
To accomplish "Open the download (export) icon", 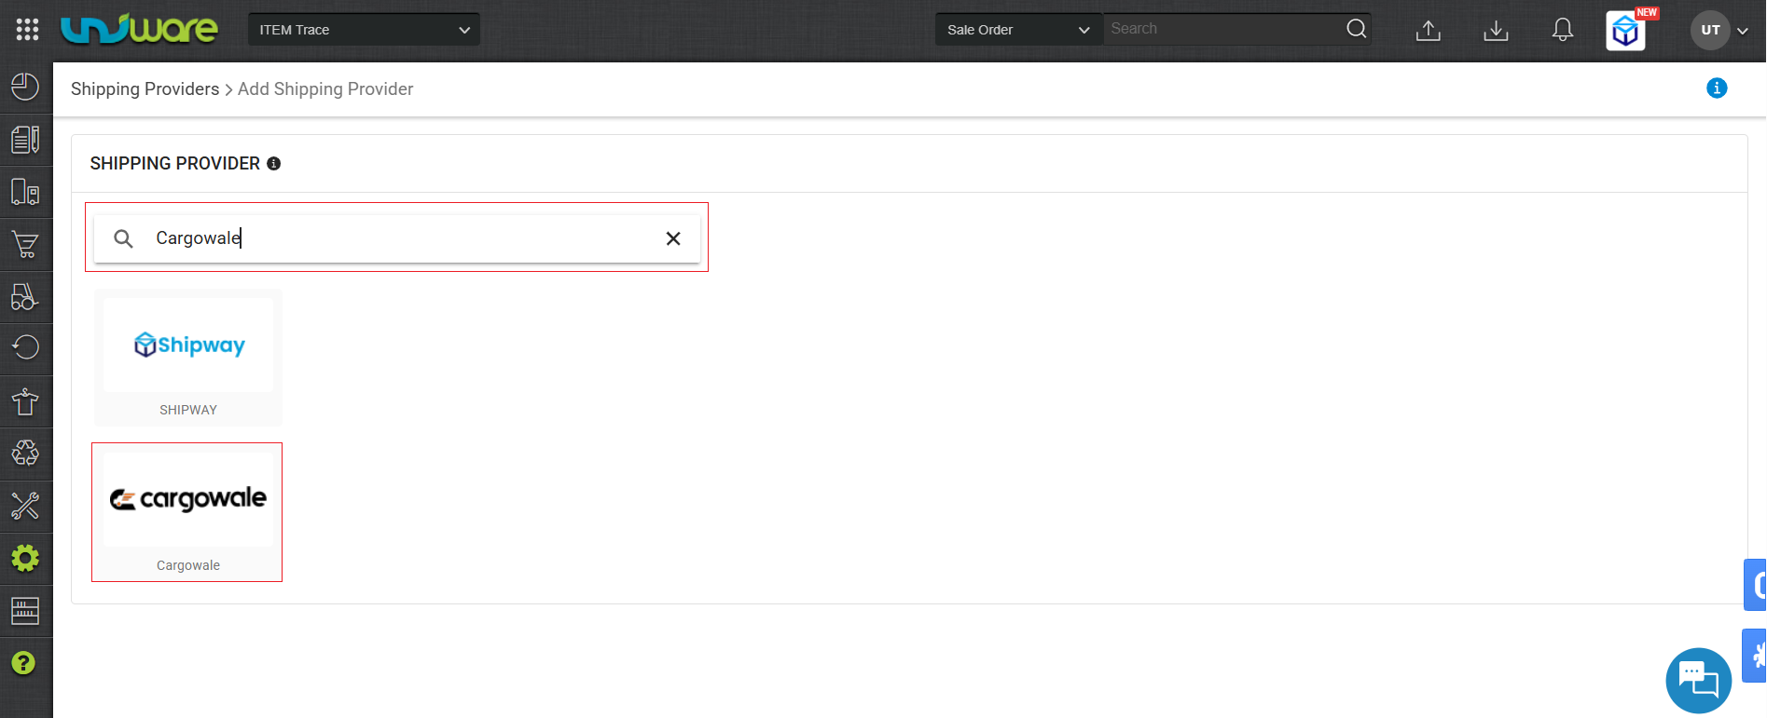I will click(1496, 30).
